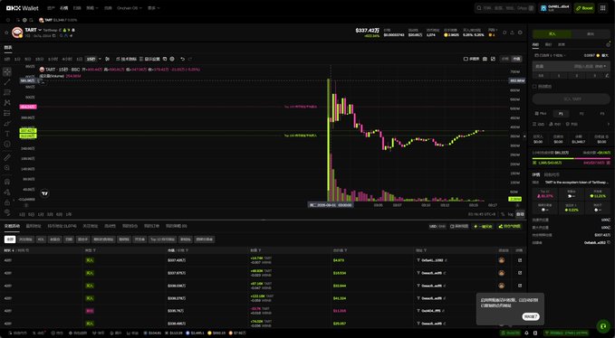Select the pattern drawing tool

(x=7, y=102)
